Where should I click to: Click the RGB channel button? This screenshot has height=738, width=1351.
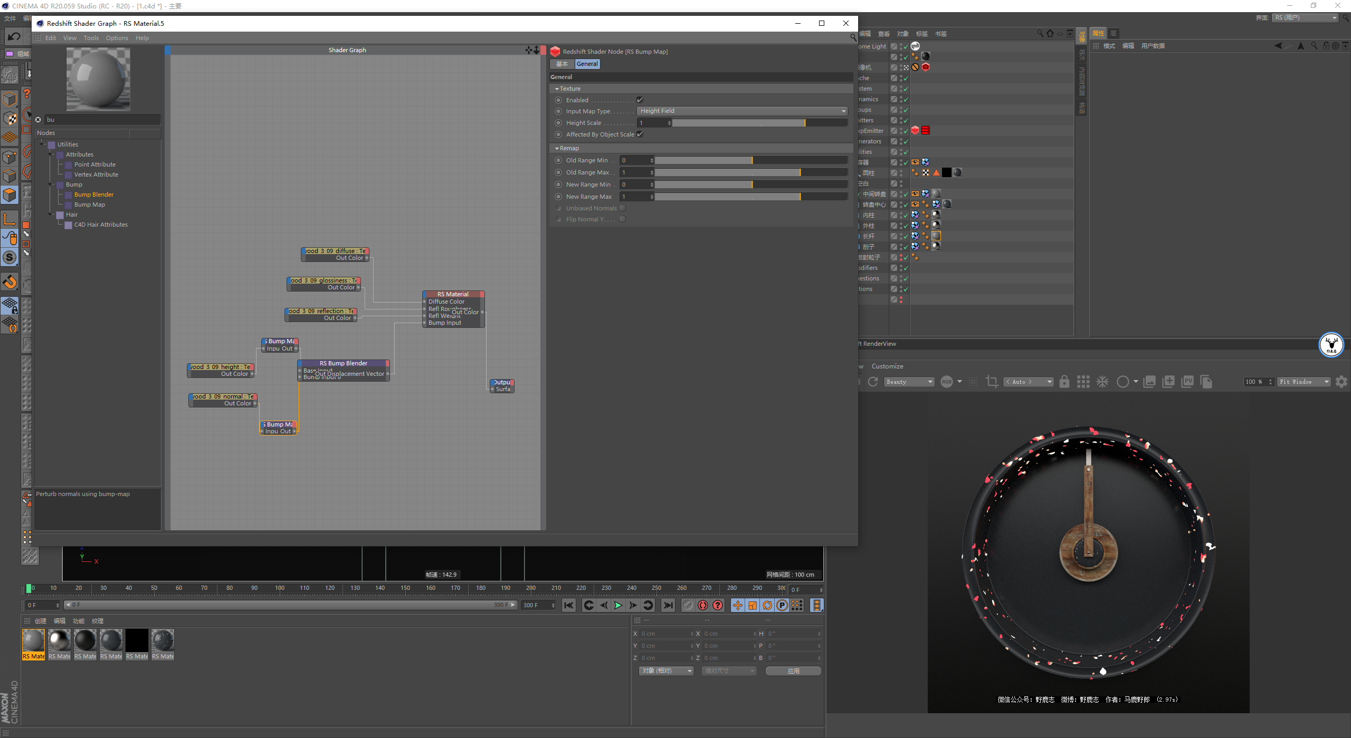coord(947,382)
